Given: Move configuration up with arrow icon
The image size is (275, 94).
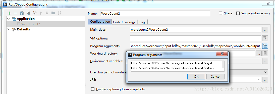Looking at the screenshot, I should (x=41, y=13).
